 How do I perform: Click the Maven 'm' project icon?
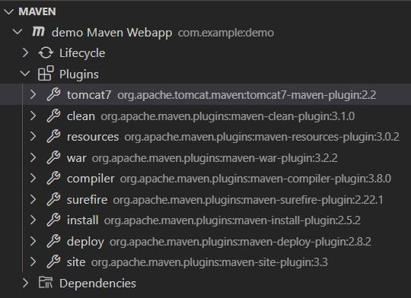38,32
